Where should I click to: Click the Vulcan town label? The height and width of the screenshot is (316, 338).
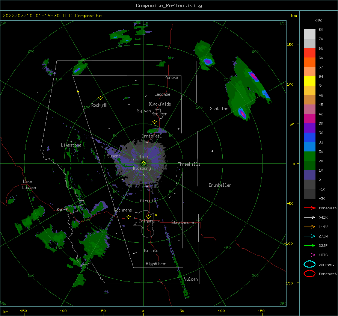tap(191, 279)
